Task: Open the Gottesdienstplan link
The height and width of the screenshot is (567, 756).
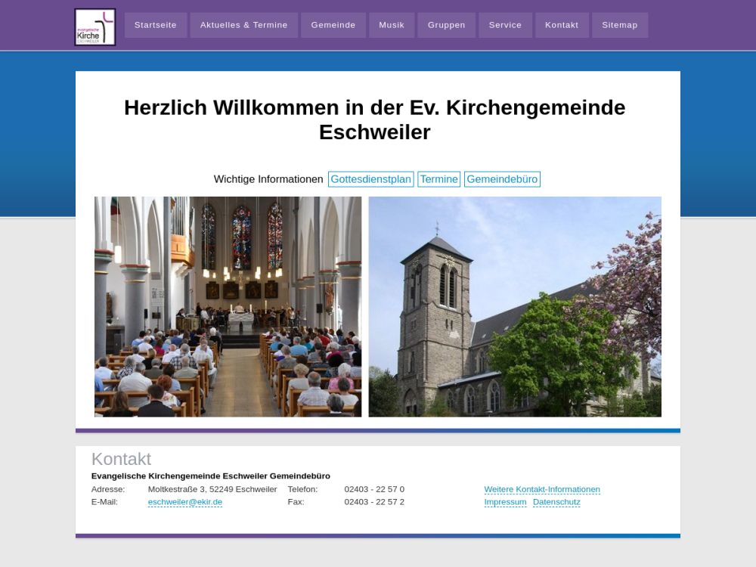Action: point(370,179)
